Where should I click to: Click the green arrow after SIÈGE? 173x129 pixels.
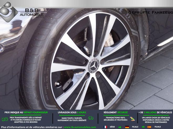[x=120, y=127]
